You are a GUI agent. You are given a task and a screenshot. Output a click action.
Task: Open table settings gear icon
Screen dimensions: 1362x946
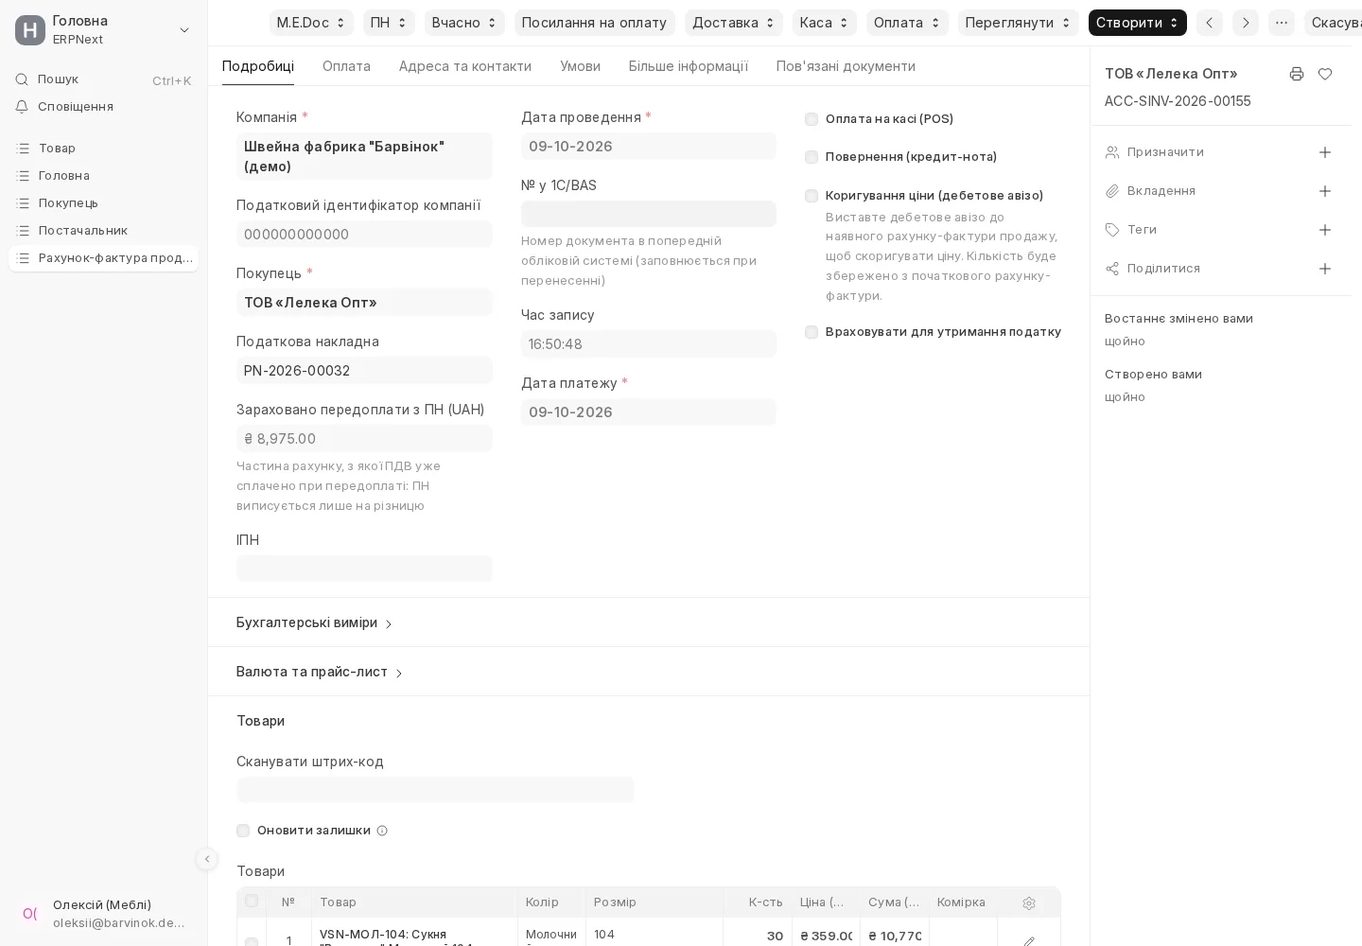click(x=1029, y=903)
